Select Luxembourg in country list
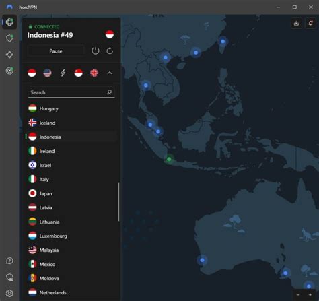Screen dimensions: 319x301 pyautogui.click(x=71, y=236)
